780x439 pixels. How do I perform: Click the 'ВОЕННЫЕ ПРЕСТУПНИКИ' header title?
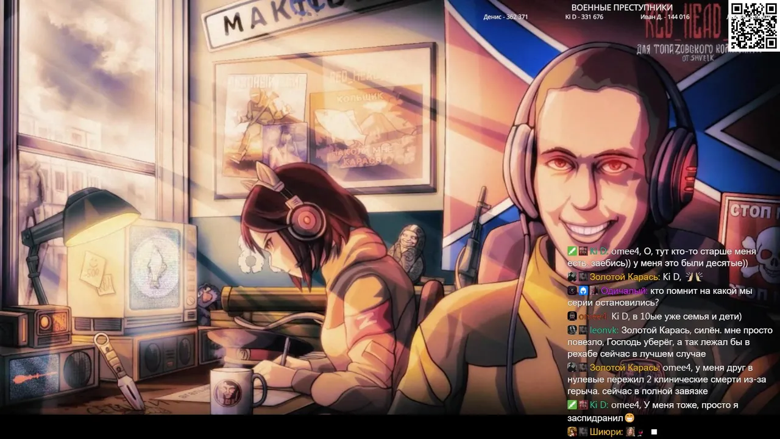[622, 7]
